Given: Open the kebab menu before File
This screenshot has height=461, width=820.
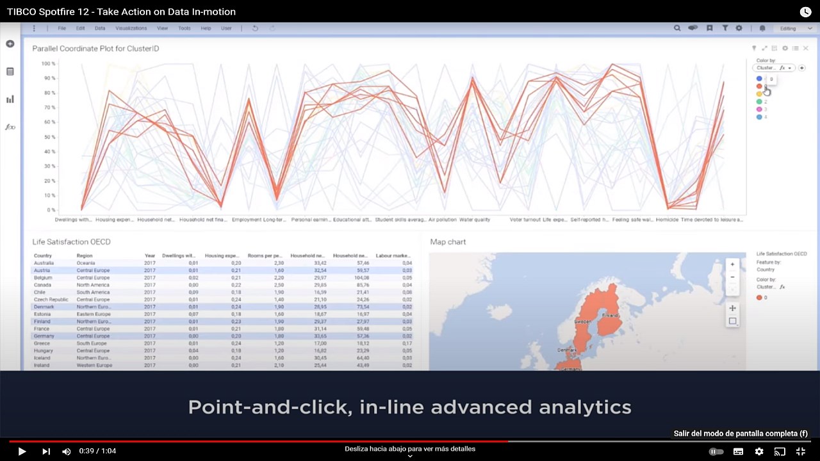Looking at the screenshot, I should click(x=34, y=28).
